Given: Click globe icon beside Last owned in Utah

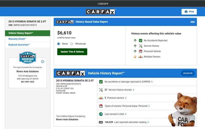Looking at the screenshot, I should (x=101, y=114).
